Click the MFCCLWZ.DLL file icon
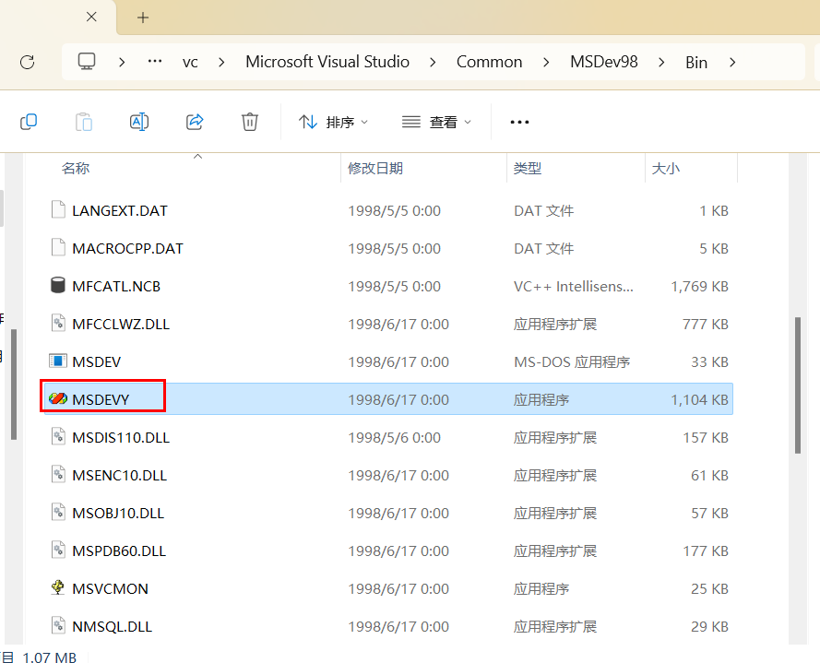 [x=58, y=323]
